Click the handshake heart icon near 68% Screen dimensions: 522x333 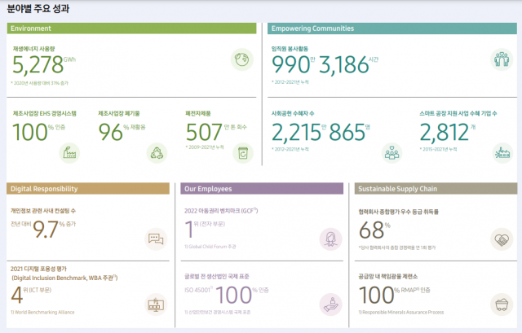click(502, 239)
